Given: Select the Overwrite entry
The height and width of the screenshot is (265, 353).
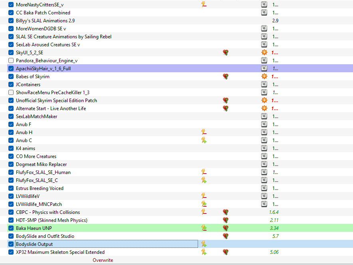Looking at the screenshot, I should point(103,260).
